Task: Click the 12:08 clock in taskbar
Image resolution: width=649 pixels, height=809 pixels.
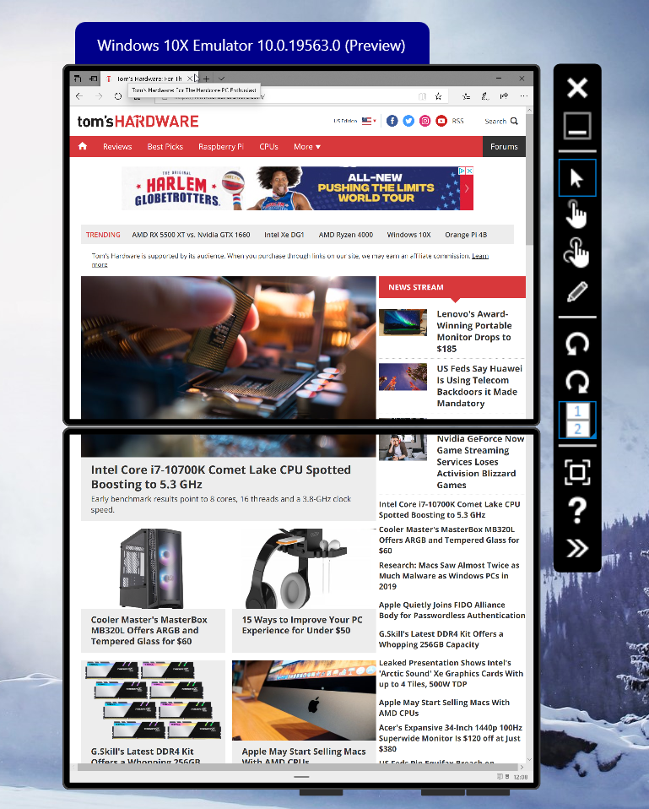Action: [520, 777]
